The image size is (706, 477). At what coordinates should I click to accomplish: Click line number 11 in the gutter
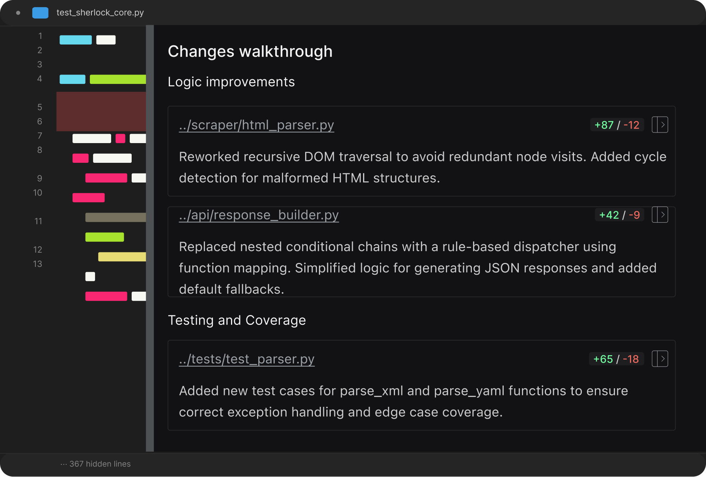pos(38,221)
